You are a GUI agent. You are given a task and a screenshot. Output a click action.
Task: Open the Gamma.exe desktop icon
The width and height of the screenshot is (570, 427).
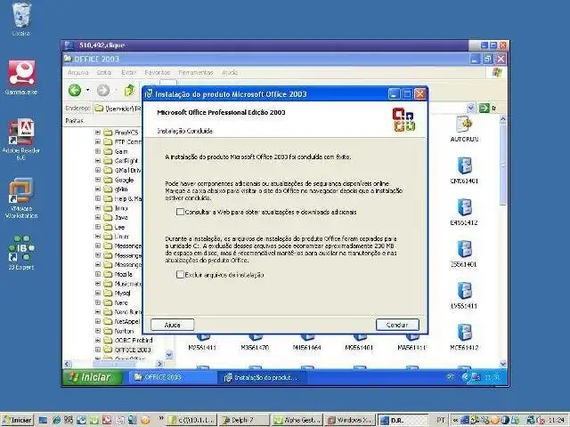(21, 73)
